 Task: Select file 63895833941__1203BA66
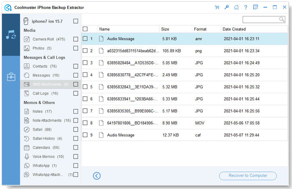(x=132, y=99)
